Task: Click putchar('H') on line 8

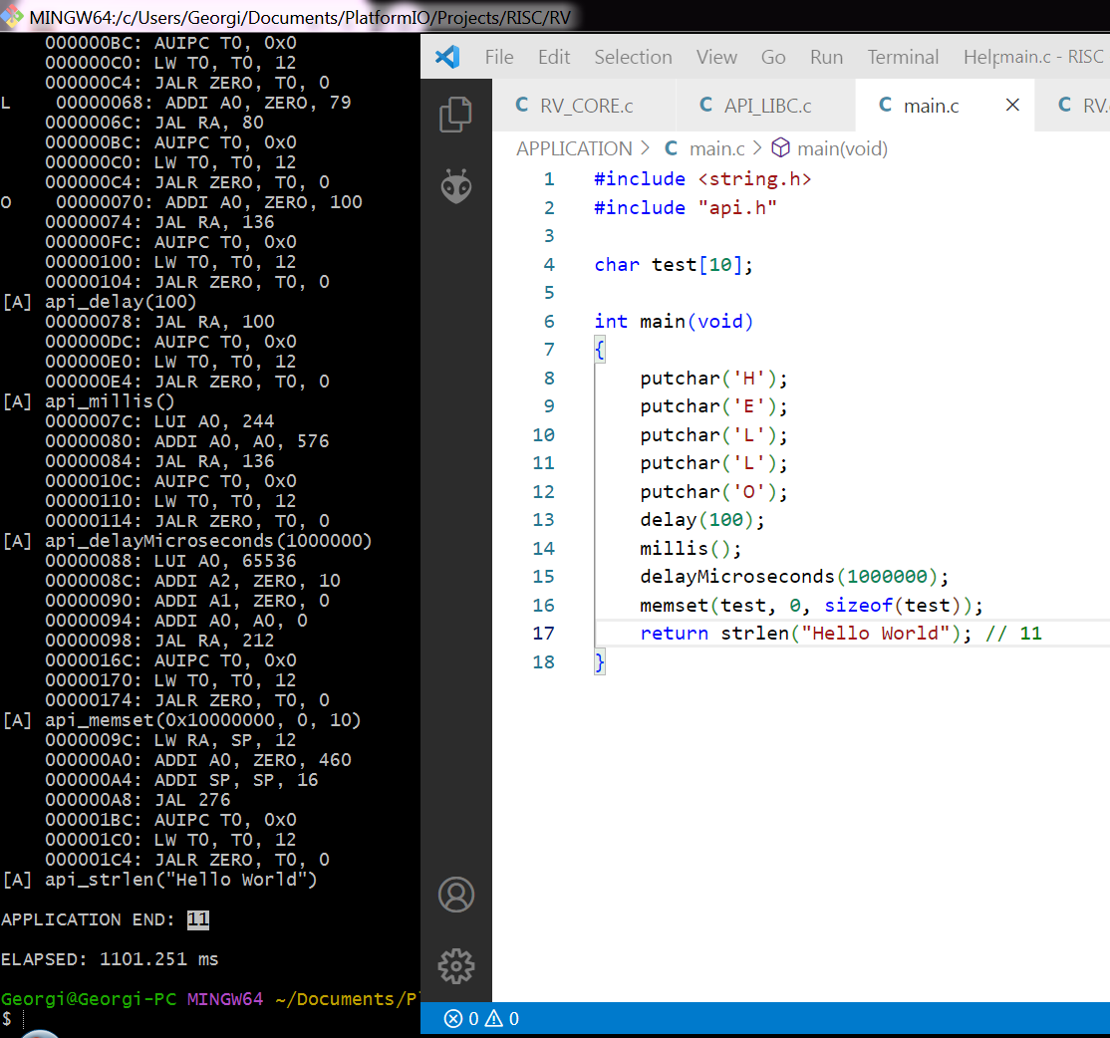Action: click(713, 379)
